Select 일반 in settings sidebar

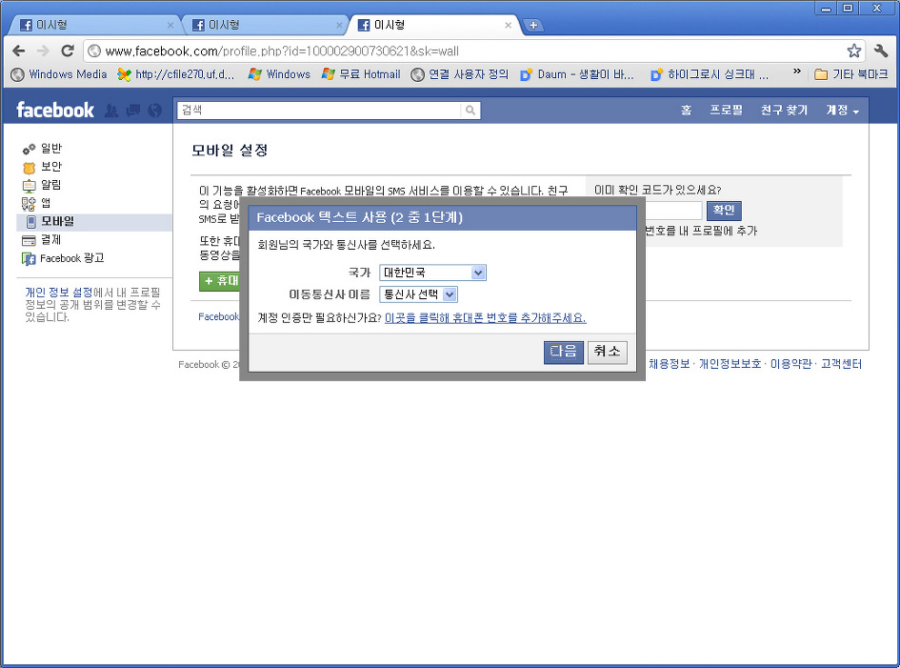coord(51,149)
